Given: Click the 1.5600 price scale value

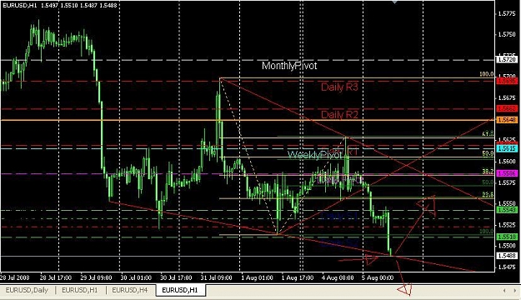Looking at the screenshot, I should 508,162.
